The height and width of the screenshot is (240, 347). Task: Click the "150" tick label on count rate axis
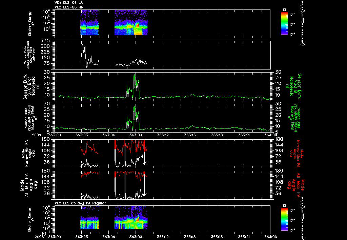(46, 58)
